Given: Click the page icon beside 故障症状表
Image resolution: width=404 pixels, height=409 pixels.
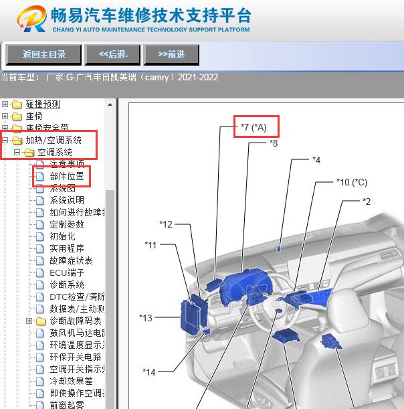Looking at the screenshot, I should coord(39,260).
